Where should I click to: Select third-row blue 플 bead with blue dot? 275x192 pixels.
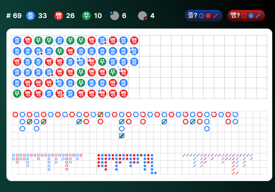81,62
